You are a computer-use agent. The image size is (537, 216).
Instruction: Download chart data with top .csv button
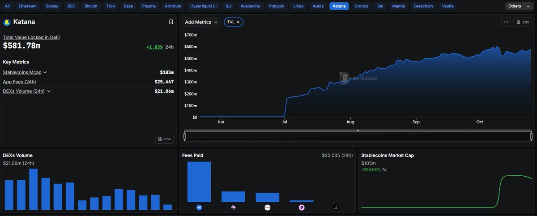(523, 22)
